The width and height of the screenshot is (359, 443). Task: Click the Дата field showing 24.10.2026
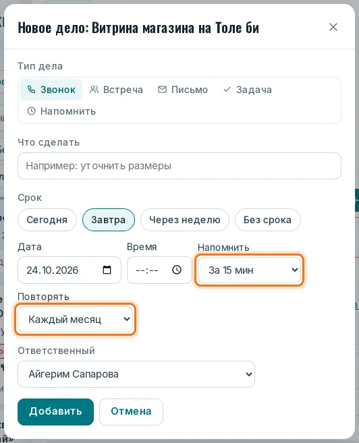pyautogui.click(x=70, y=270)
